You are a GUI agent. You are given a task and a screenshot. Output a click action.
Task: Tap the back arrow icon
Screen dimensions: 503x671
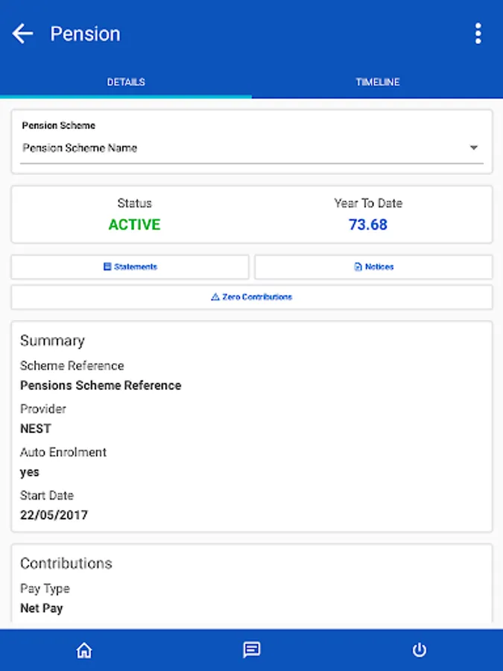coord(23,34)
